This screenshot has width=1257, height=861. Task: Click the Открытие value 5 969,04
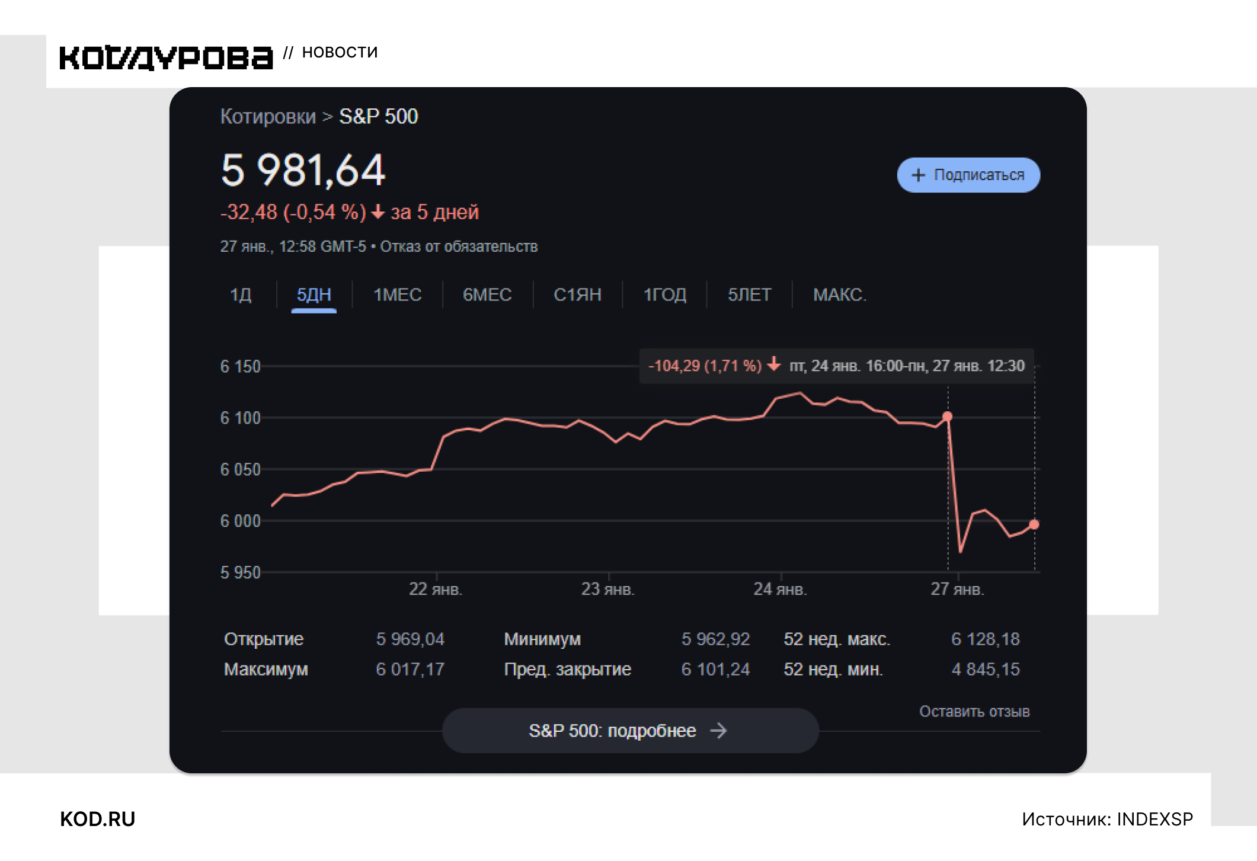[x=410, y=639]
